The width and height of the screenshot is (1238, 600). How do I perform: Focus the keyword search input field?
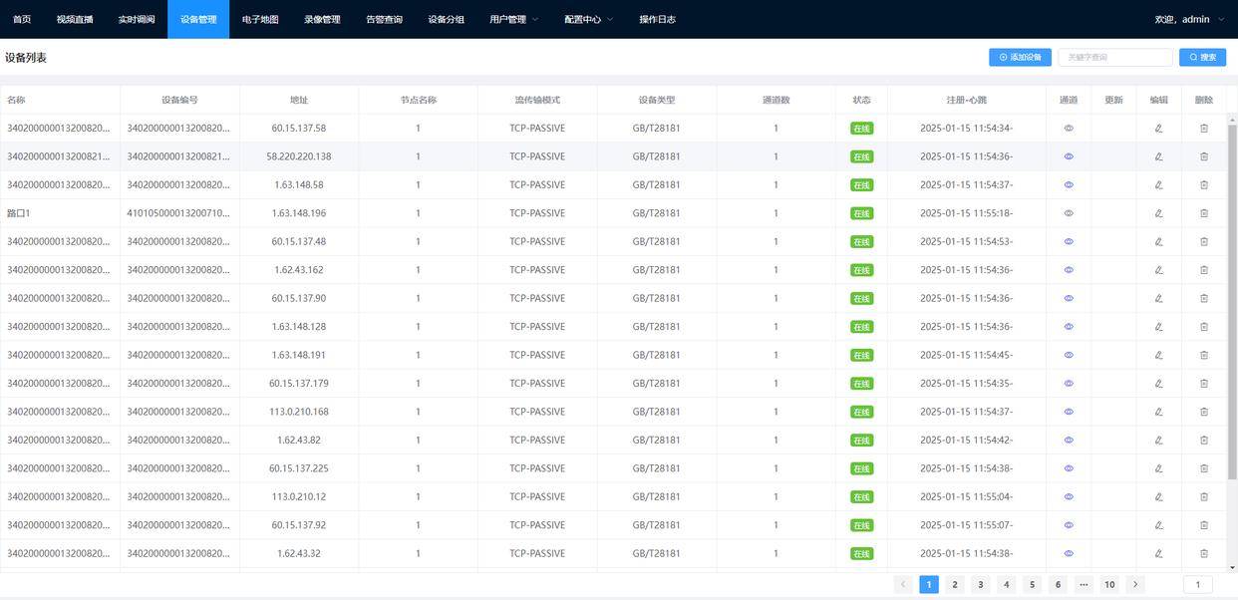click(1114, 58)
